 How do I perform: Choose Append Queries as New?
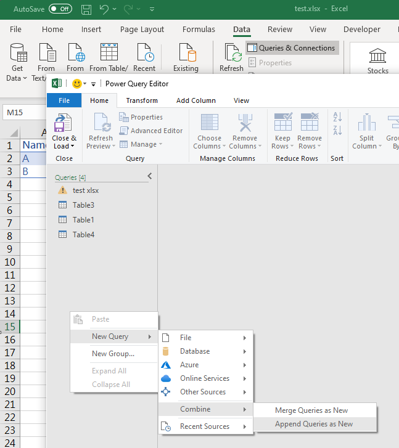tap(315, 424)
